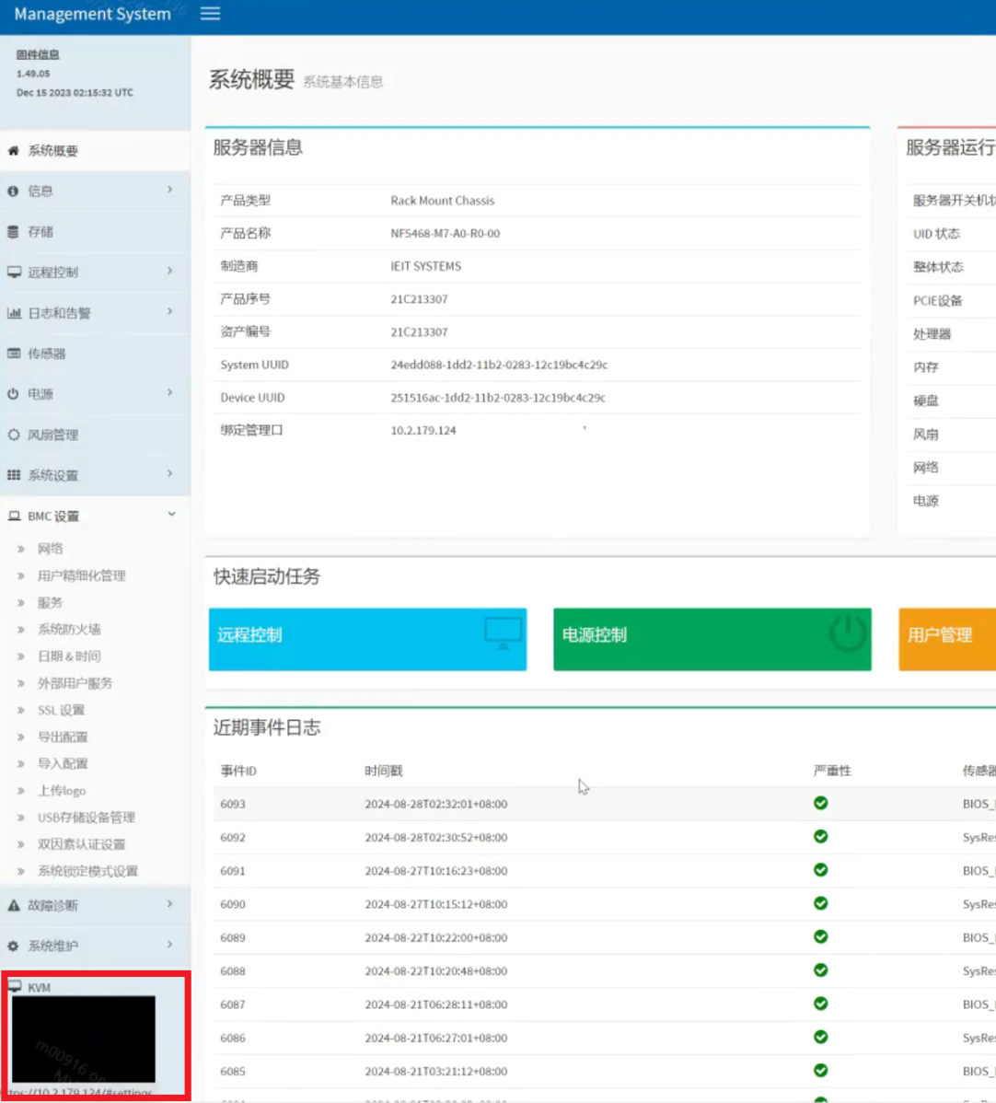
Task: Open the 存储 menu item
Action: coord(95,231)
